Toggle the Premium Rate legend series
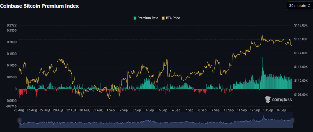The height and width of the screenshot is (132, 313). pyautogui.click(x=146, y=18)
